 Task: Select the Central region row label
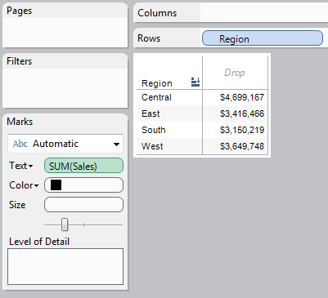(156, 97)
